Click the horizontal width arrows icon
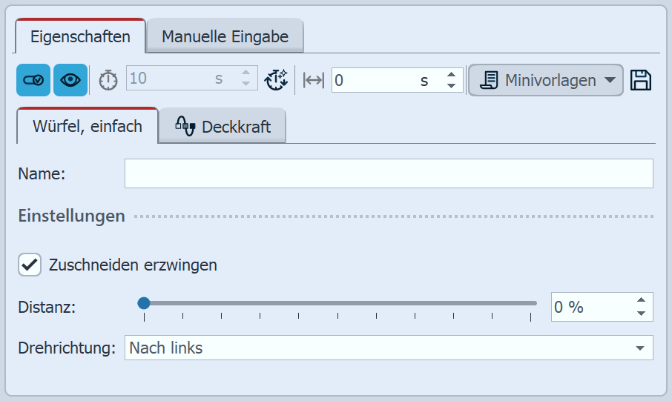 [314, 81]
